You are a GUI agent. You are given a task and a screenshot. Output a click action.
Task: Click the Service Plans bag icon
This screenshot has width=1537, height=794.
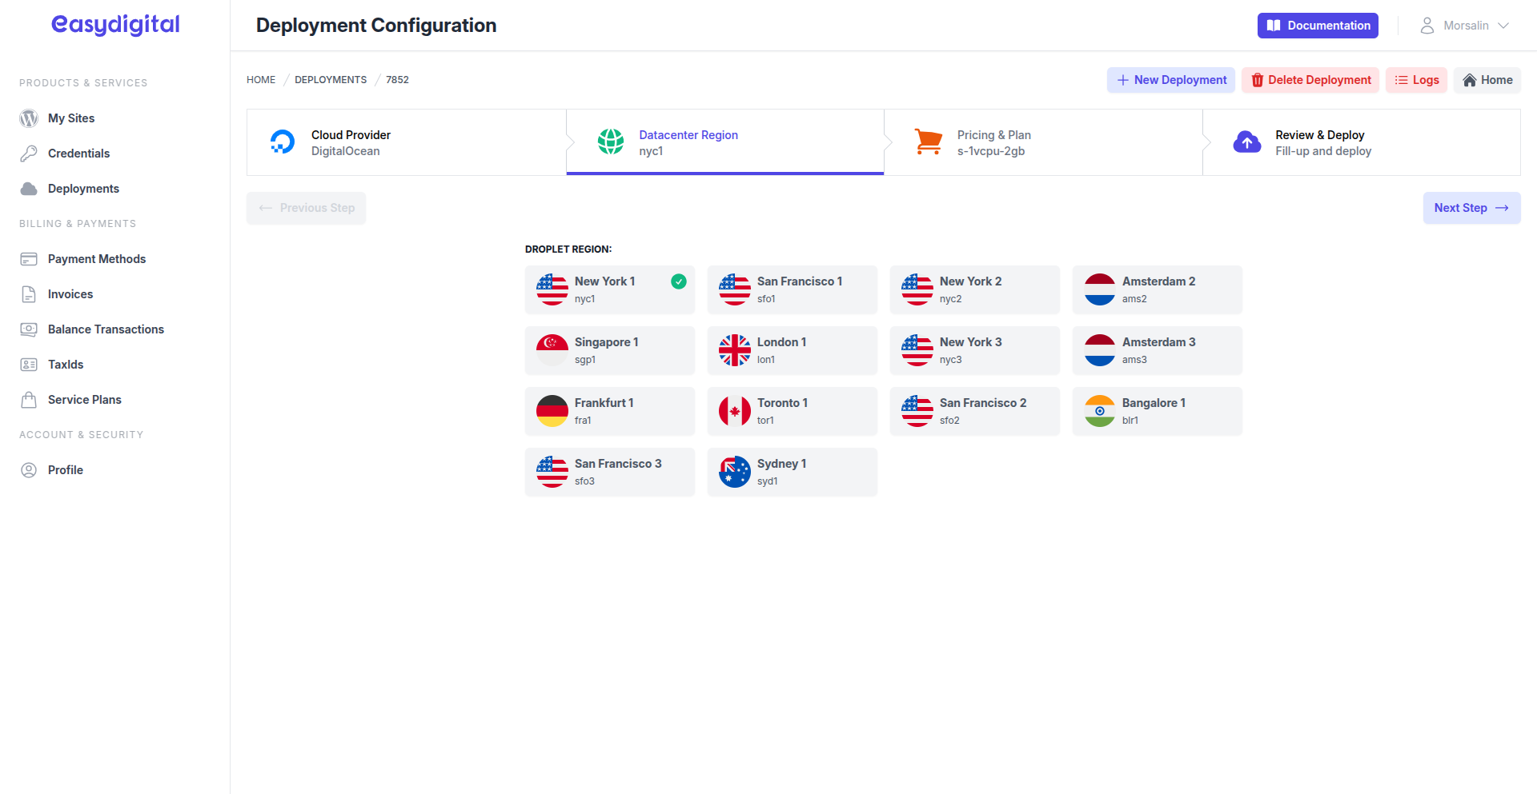pyautogui.click(x=29, y=400)
